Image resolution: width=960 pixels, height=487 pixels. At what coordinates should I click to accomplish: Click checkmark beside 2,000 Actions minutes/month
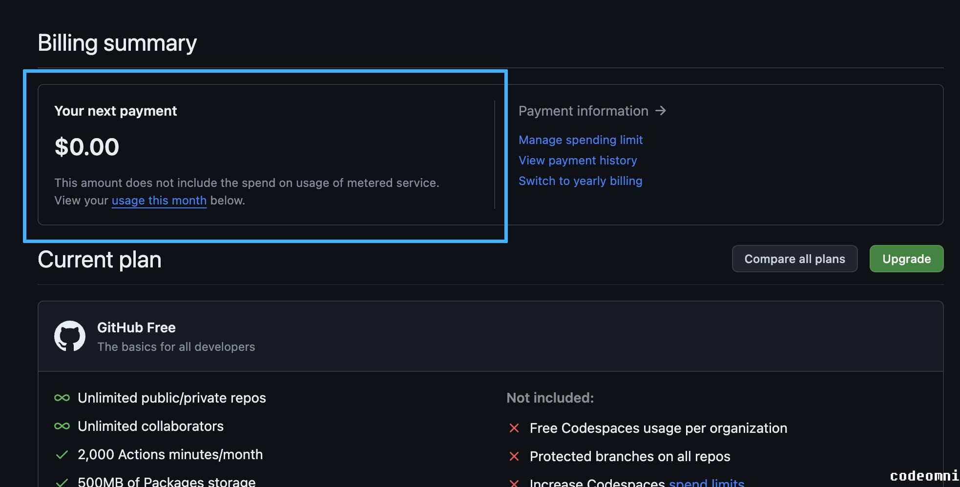(x=62, y=455)
